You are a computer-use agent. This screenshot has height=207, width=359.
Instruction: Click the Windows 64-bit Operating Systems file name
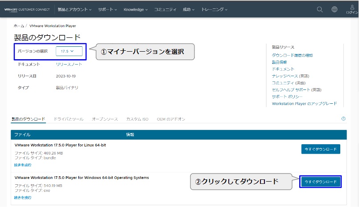coord(82,178)
